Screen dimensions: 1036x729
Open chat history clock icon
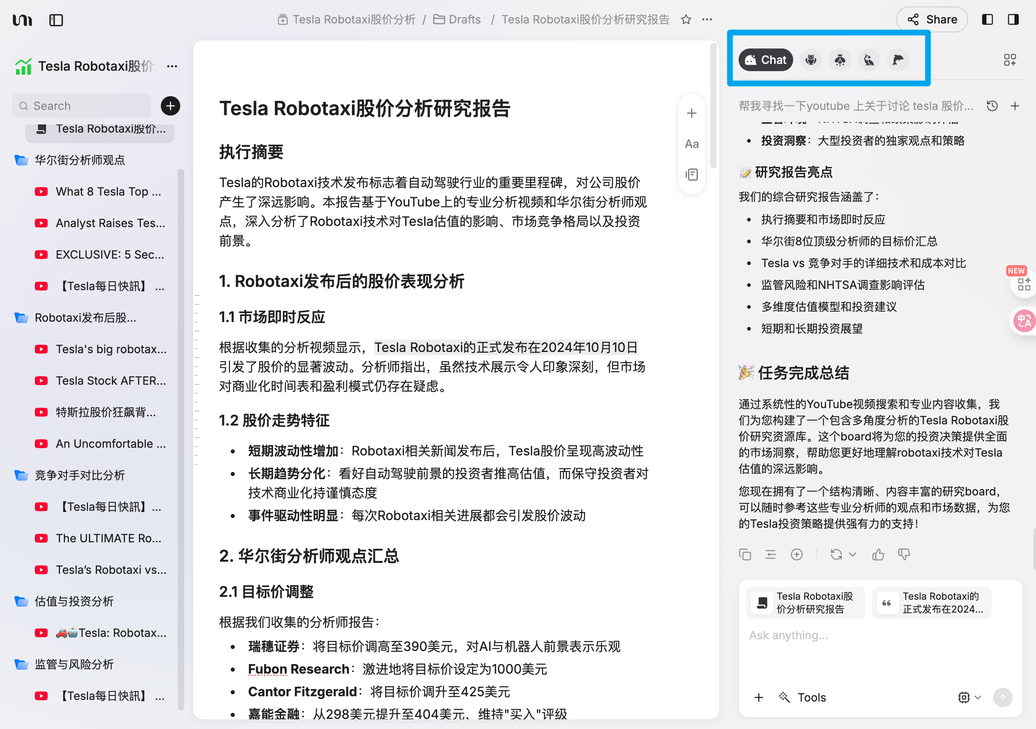tap(992, 106)
